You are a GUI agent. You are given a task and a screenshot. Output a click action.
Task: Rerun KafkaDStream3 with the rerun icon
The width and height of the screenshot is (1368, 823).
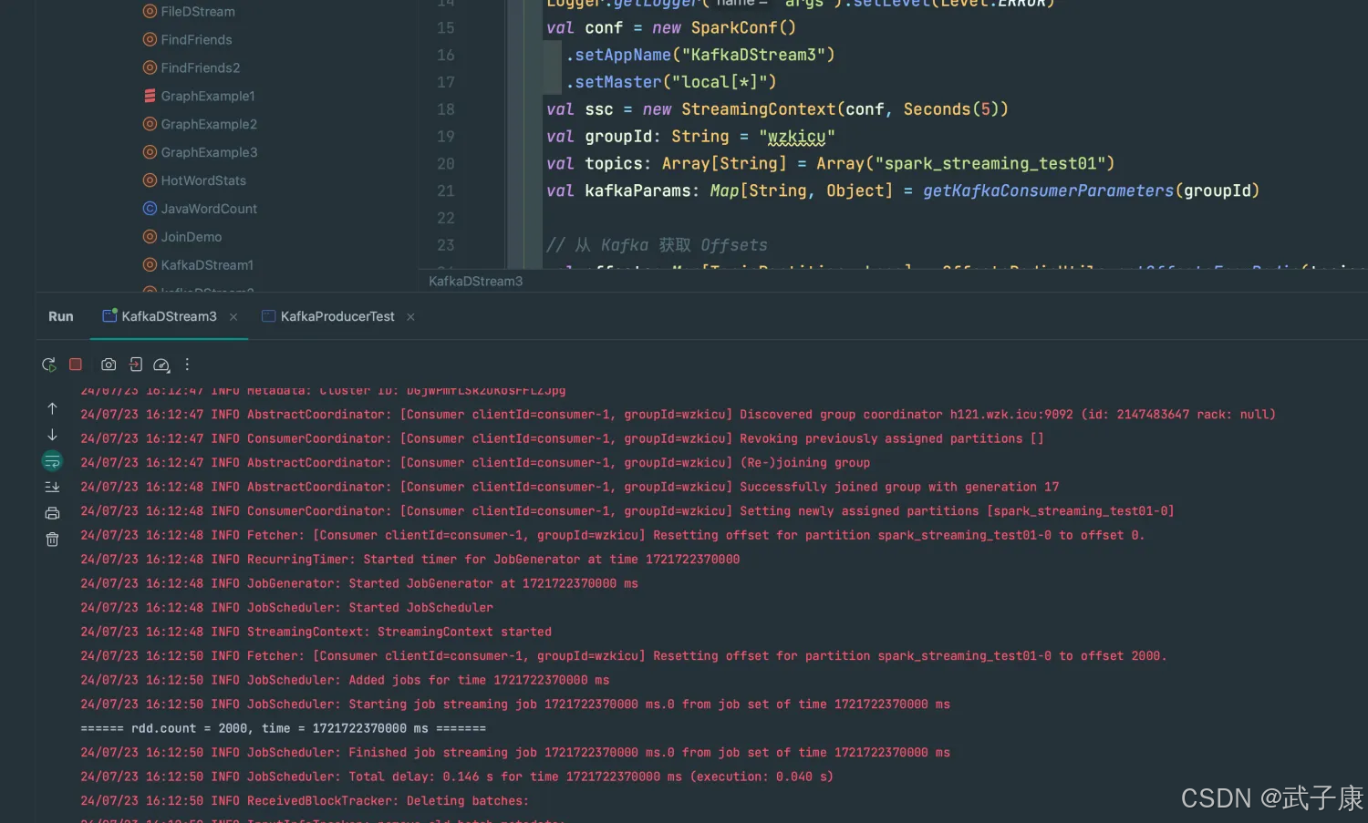pos(49,365)
